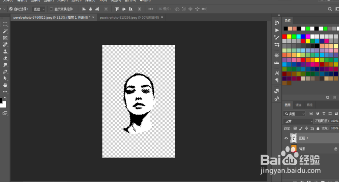Collapse the panel dock double-arrow
Screen dimensions: 339x182
pyautogui.click(x=279, y=15)
